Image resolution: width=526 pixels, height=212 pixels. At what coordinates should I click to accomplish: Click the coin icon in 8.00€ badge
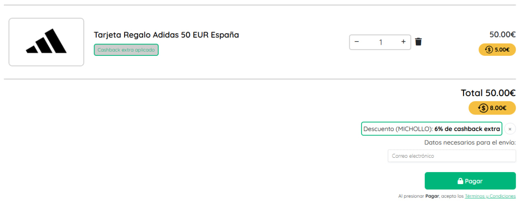coord(483,108)
